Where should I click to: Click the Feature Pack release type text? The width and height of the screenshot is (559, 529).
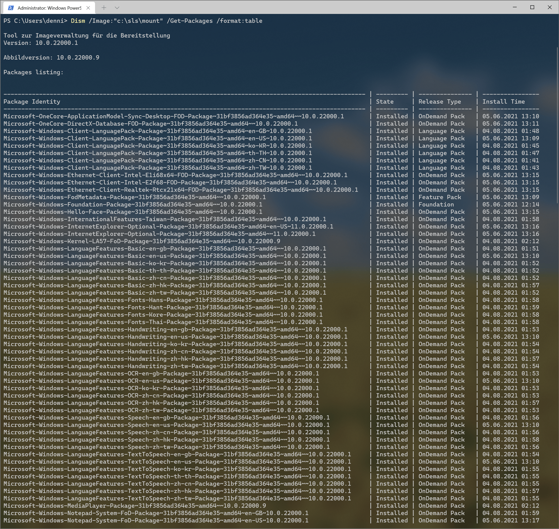(439, 197)
